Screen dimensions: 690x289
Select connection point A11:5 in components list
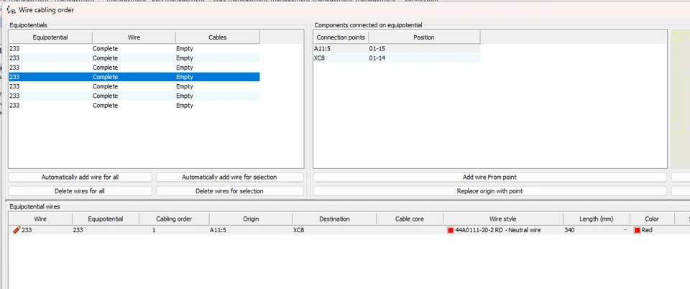pos(323,49)
